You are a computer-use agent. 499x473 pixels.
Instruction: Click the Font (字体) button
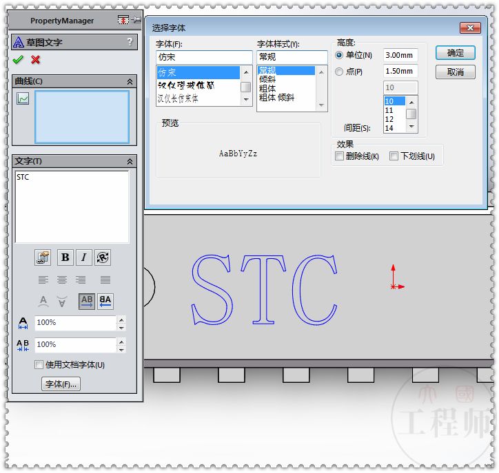click(61, 384)
